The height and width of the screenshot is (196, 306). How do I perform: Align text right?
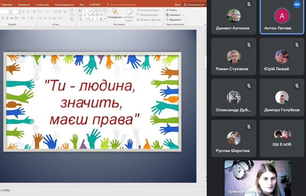click(50, 18)
